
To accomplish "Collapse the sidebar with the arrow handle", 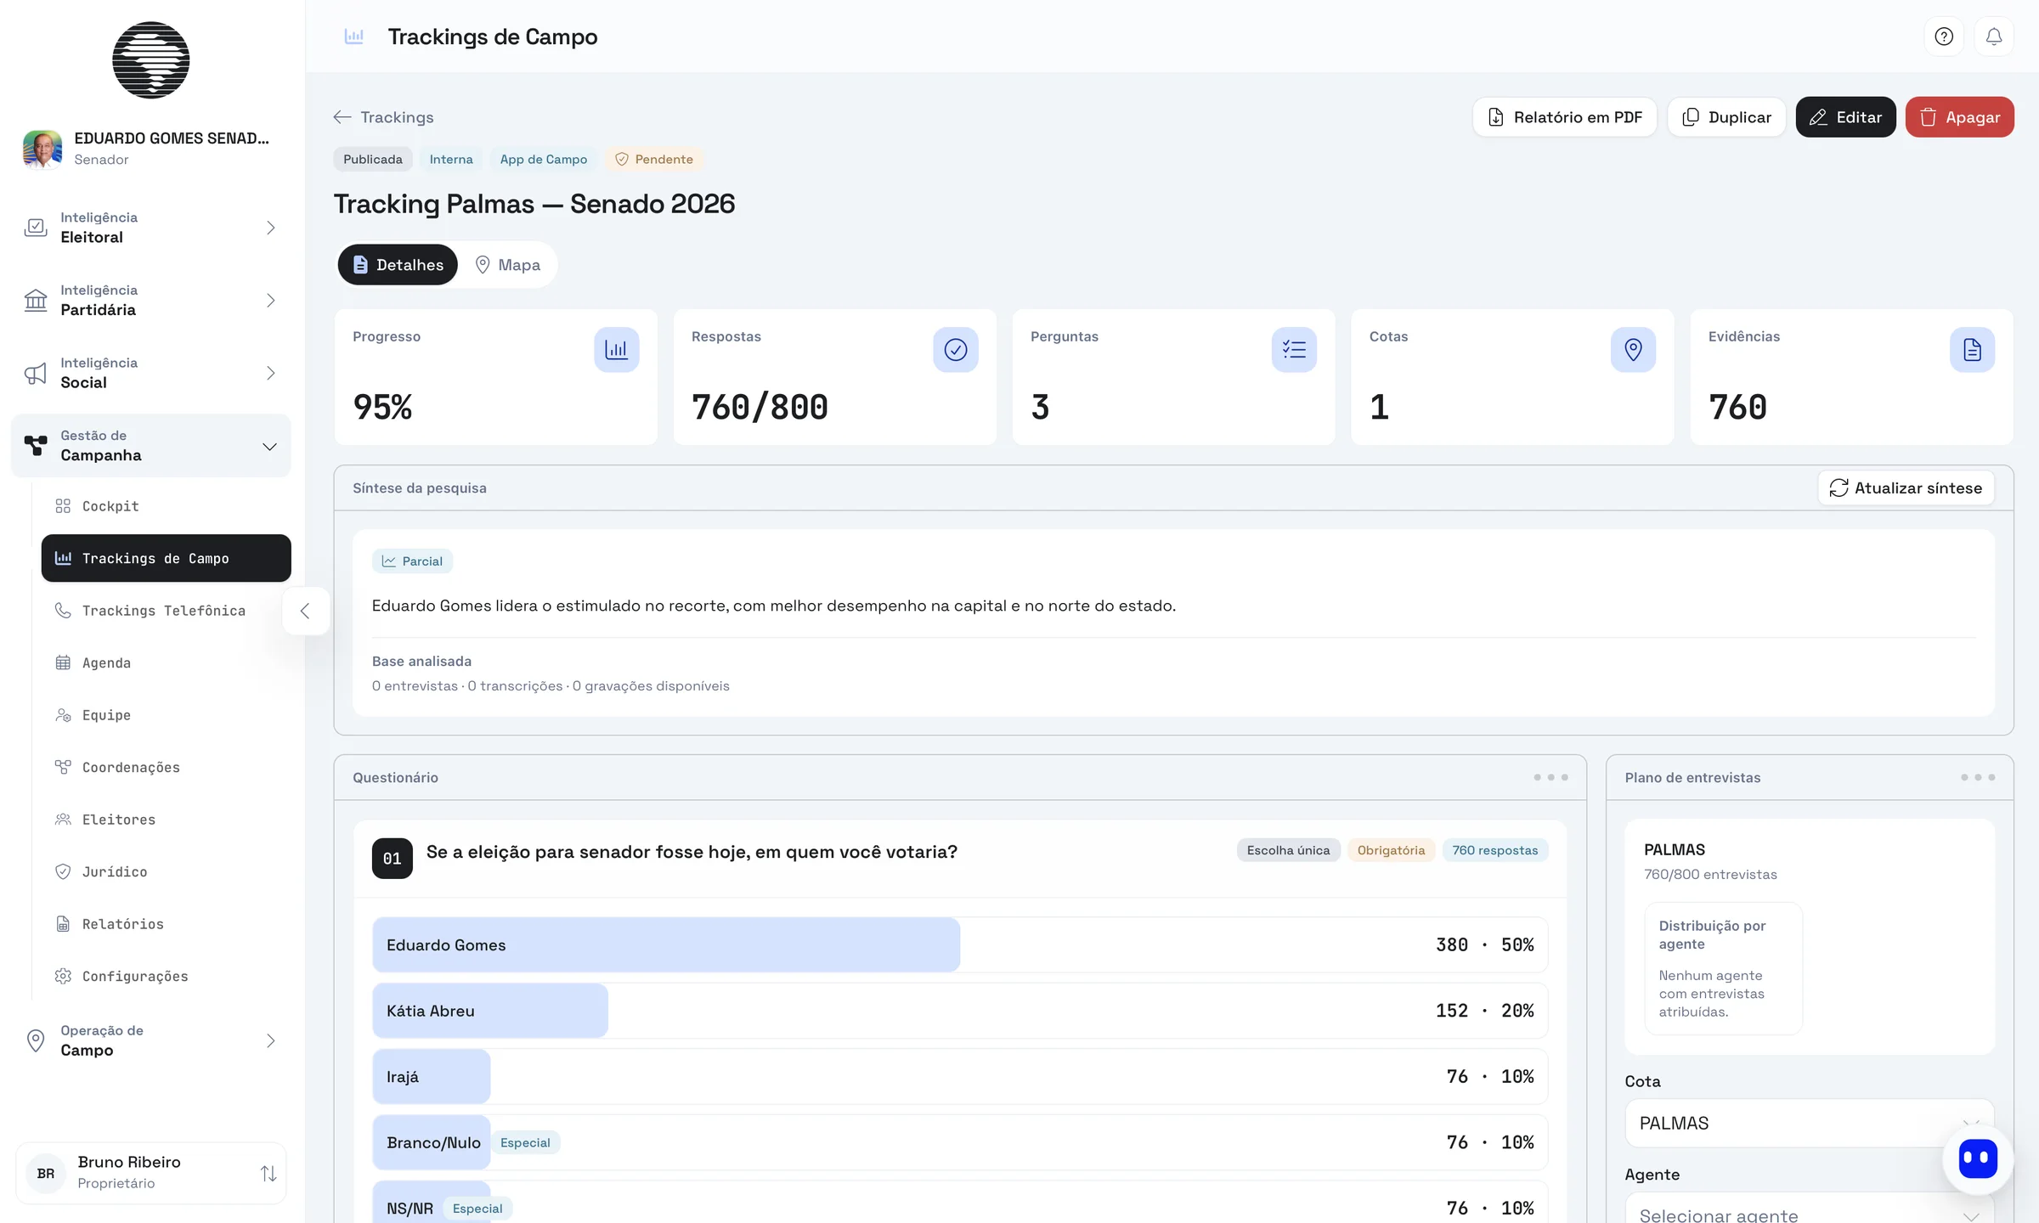I will pyautogui.click(x=305, y=611).
